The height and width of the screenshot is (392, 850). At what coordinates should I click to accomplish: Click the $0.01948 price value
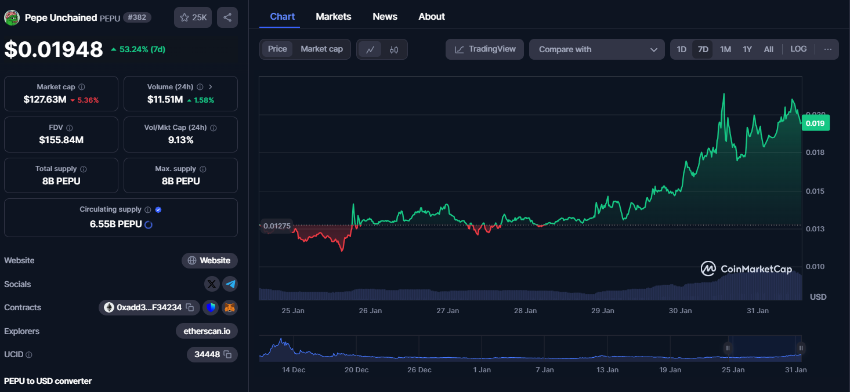[53, 50]
